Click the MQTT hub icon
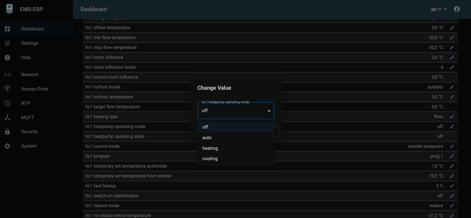The height and width of the screenshot is (218, 471). [8, 118]
